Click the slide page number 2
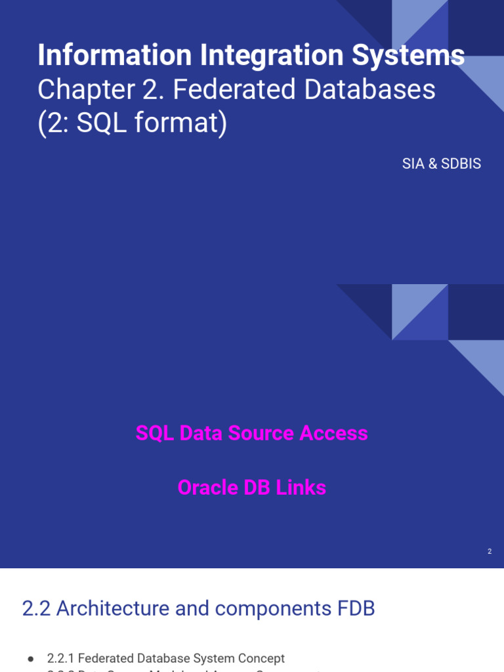 pos(490,552)
